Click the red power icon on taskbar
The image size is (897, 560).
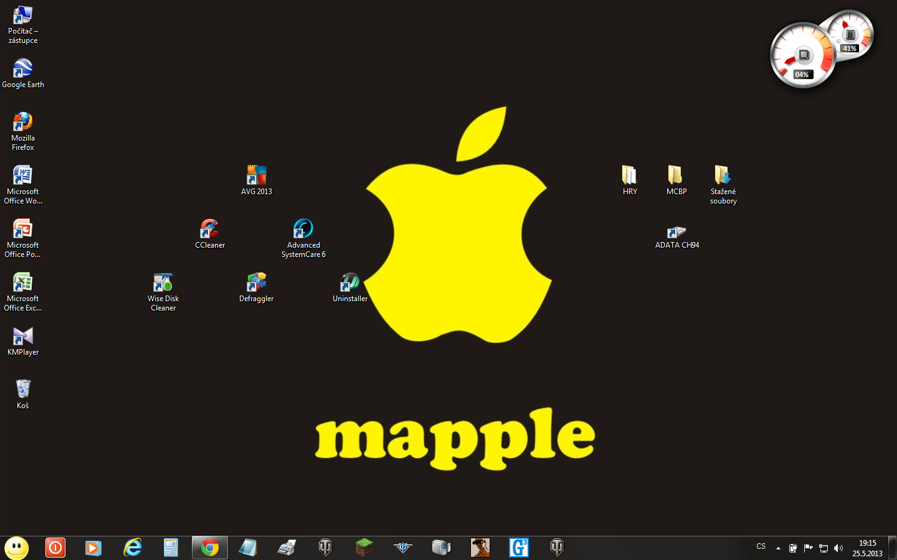click(x=55, y=548)
